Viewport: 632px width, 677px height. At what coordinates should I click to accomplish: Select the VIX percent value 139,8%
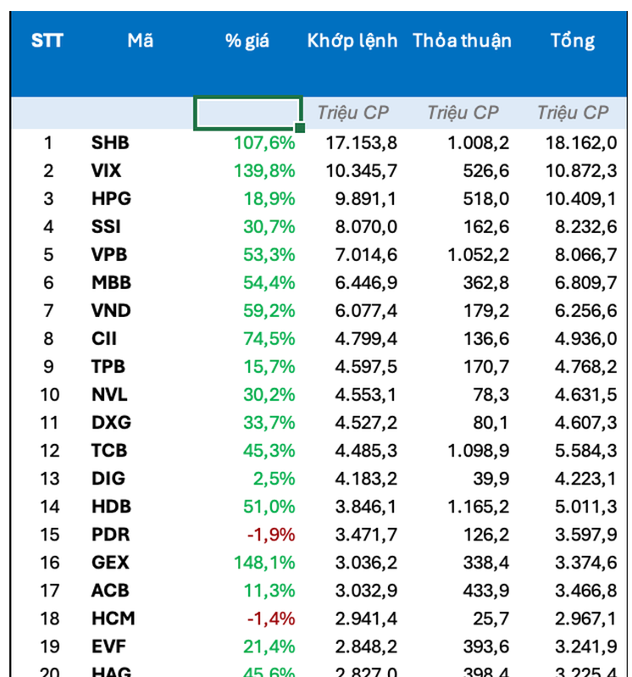pos(264,170)
